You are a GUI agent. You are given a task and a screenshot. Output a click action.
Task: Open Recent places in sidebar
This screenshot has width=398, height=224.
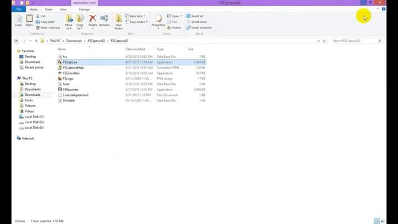pyautogui.click(x=34, y=68)
